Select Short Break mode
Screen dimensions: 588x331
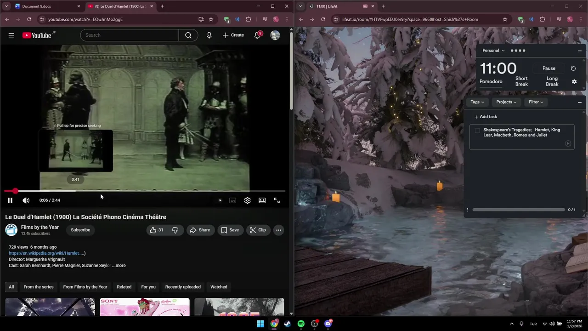coord(521,81)
